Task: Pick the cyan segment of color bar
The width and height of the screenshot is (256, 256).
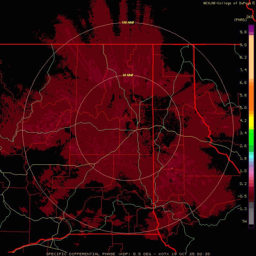Action: (x=251, y=156)
